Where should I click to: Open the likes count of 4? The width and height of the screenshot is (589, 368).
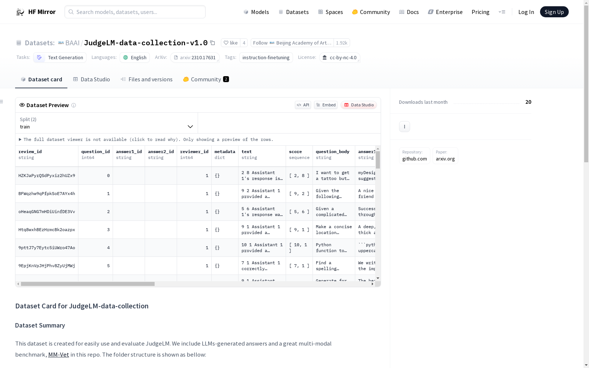click(x=244, y=43)
